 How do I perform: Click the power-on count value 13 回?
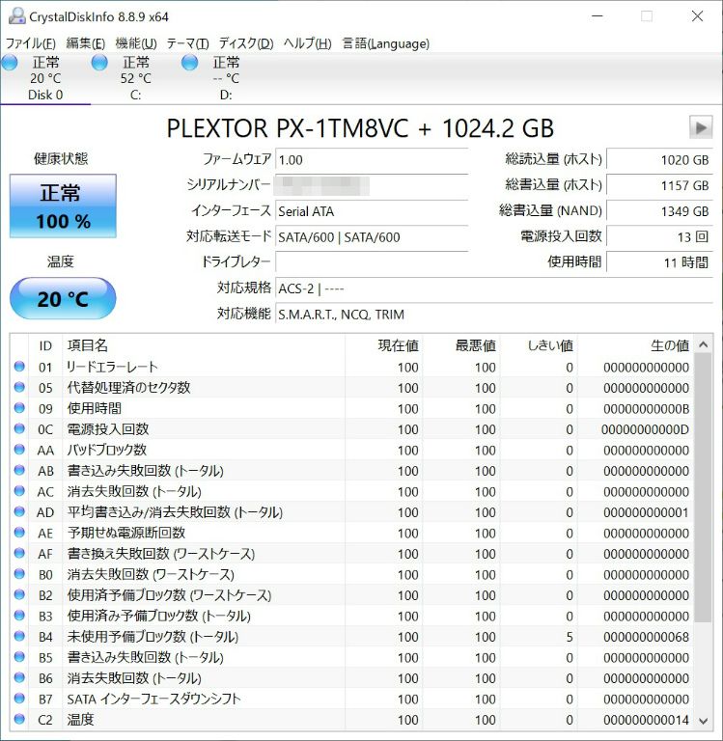pyautogui.click(x=659, y=236)
